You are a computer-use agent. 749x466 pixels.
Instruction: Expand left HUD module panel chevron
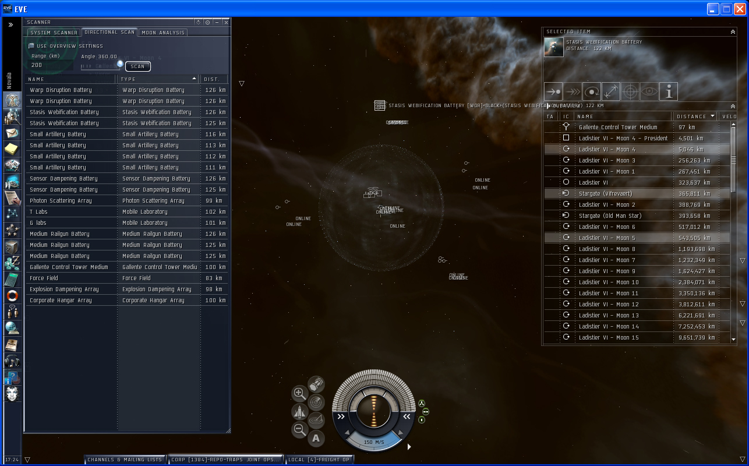pos(341,416)
